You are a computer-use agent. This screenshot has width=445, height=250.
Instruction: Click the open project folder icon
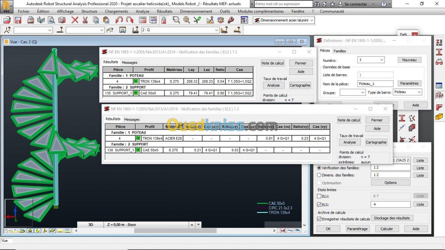(x=7, y=20)
